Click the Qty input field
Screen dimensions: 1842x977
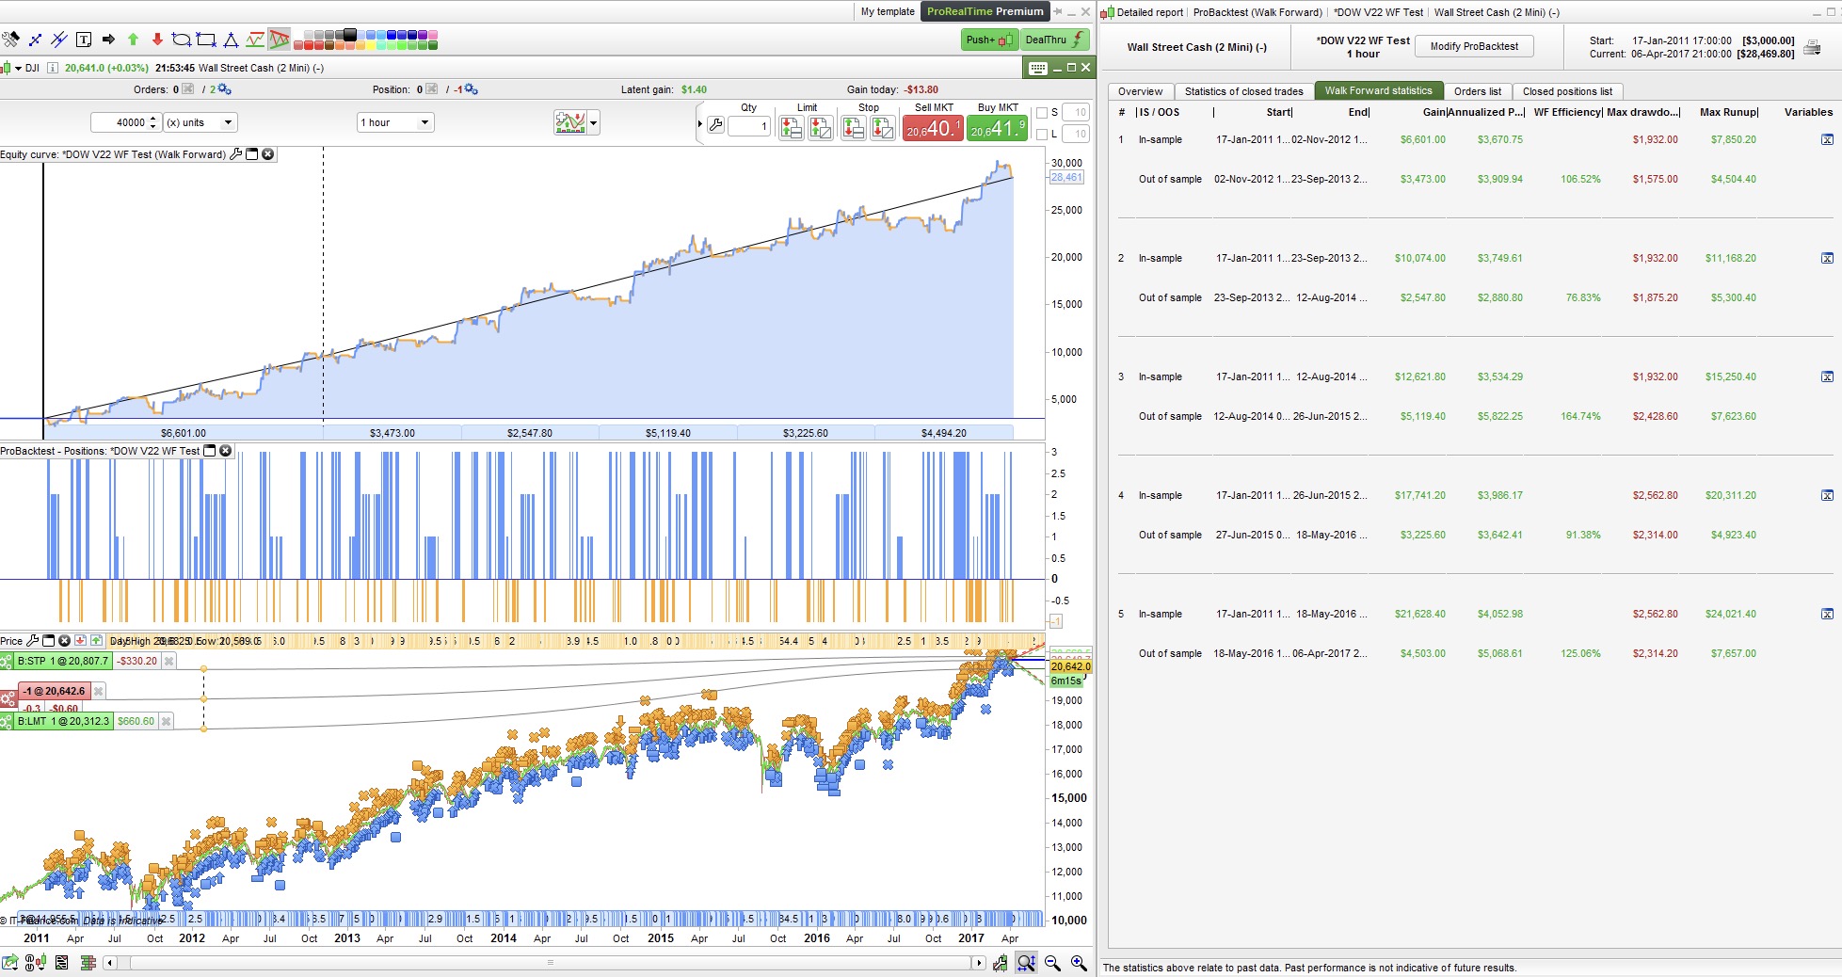pyautogui.click(x=748, y=125)
